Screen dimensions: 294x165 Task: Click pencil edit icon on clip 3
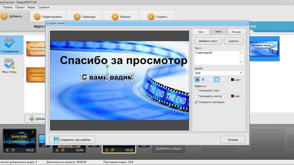tap(112, 150)
